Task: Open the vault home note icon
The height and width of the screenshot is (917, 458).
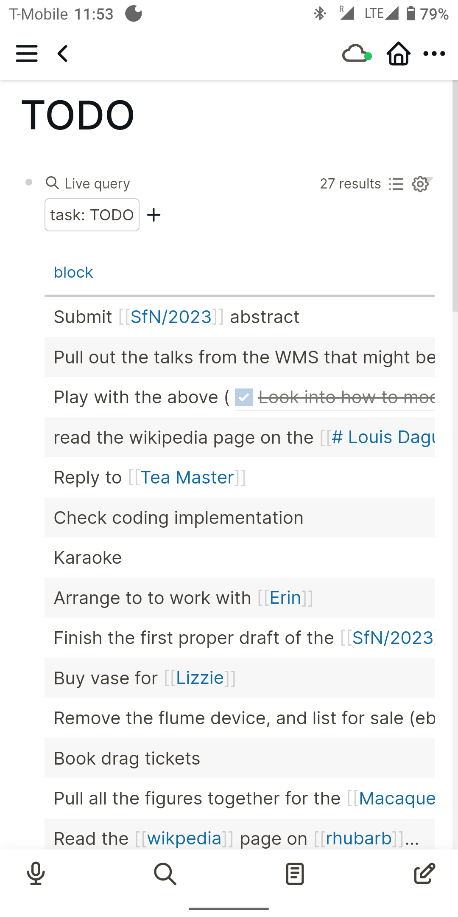Action: (x=398, y=53)
